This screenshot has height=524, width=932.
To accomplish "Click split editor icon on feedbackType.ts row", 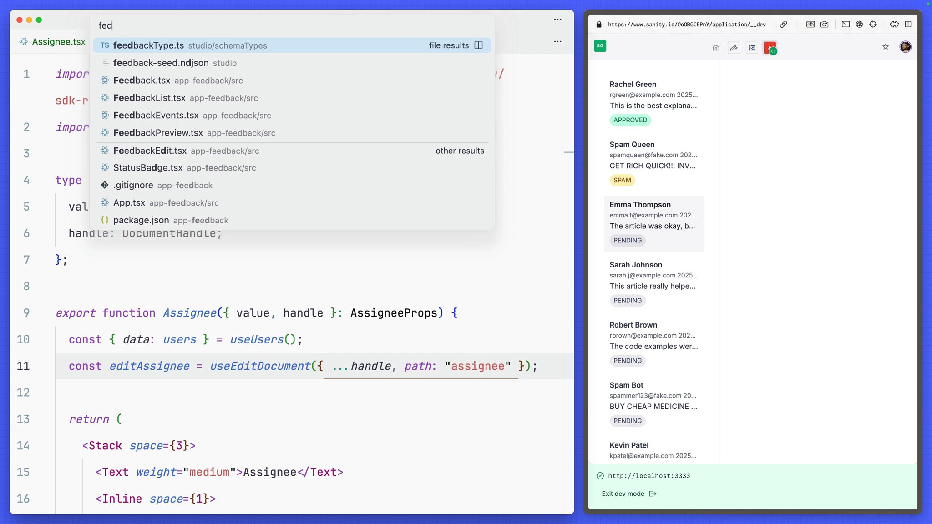I will tap(478, 45).
